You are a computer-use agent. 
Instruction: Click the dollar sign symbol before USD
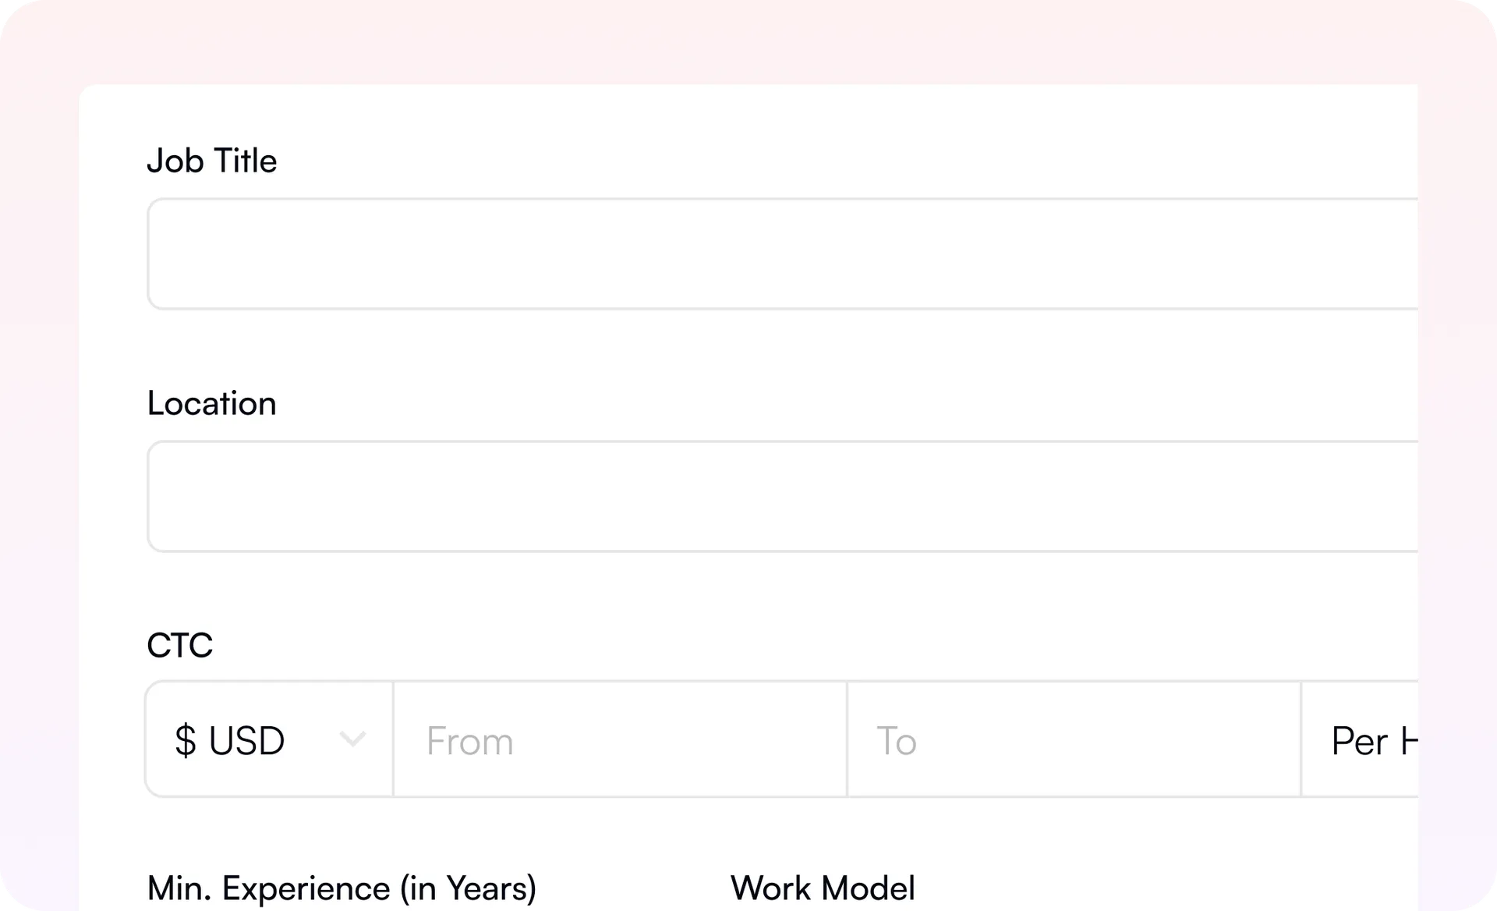point(186,740)
